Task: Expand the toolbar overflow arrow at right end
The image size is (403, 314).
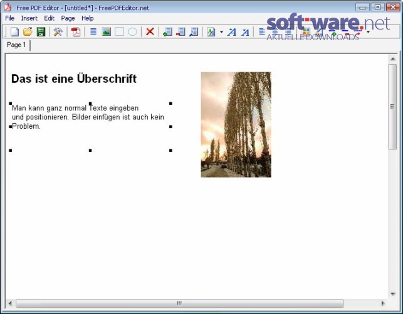Action: [x=368, y=32]
